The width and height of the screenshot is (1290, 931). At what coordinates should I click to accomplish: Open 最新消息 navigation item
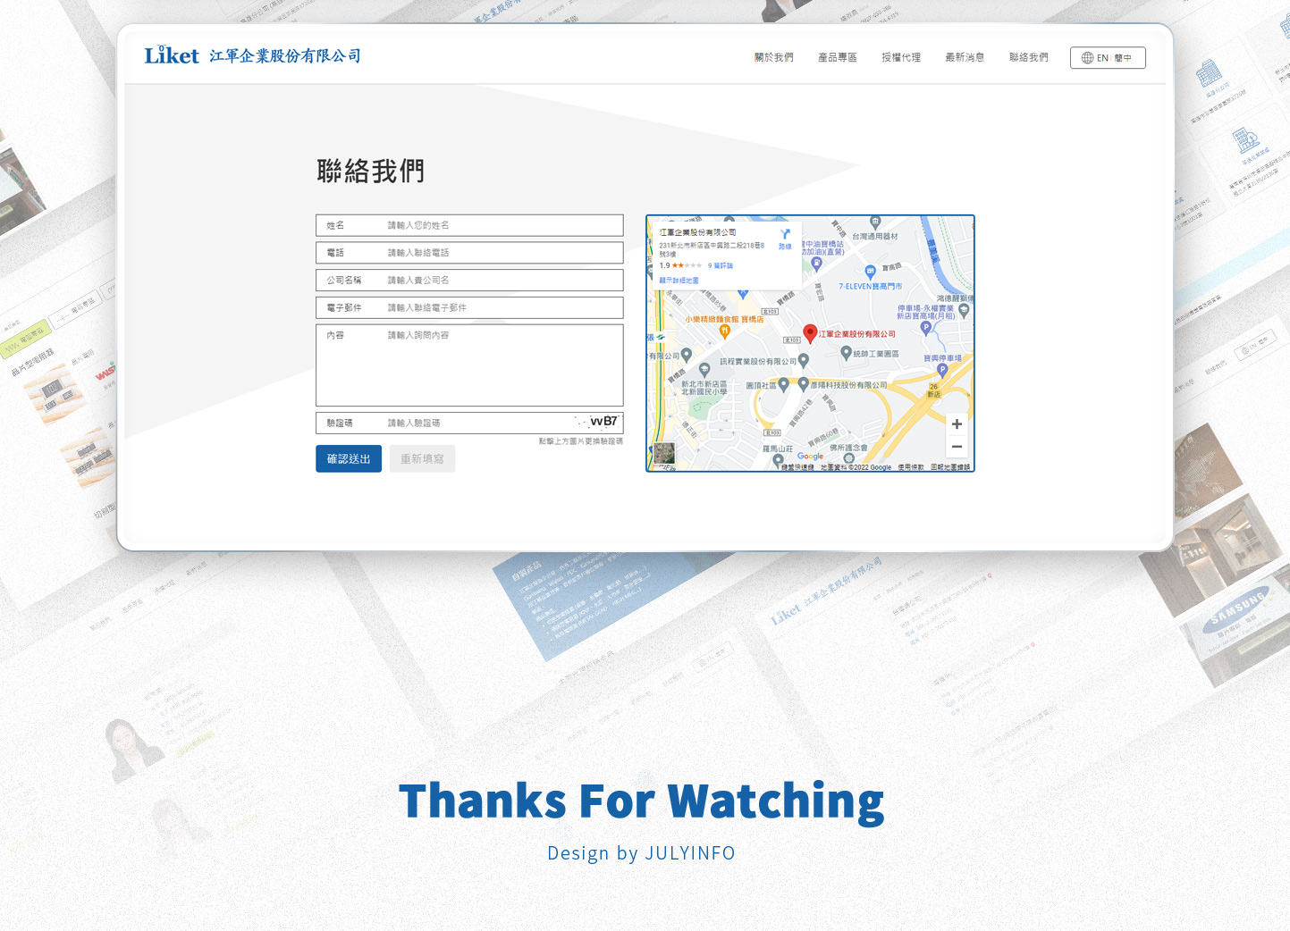(965, 58)
